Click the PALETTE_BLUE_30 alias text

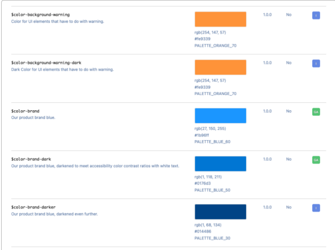coord(212,238)
